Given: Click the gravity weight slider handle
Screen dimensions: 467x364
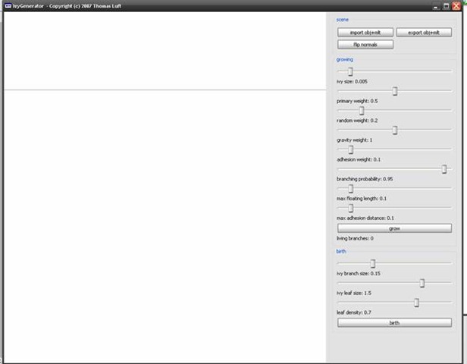Looking at the screenshot, I should click(395, 130).
